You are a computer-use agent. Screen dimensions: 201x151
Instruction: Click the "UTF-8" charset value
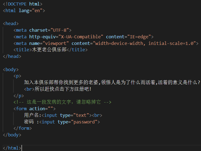click(x=61, y=30)
